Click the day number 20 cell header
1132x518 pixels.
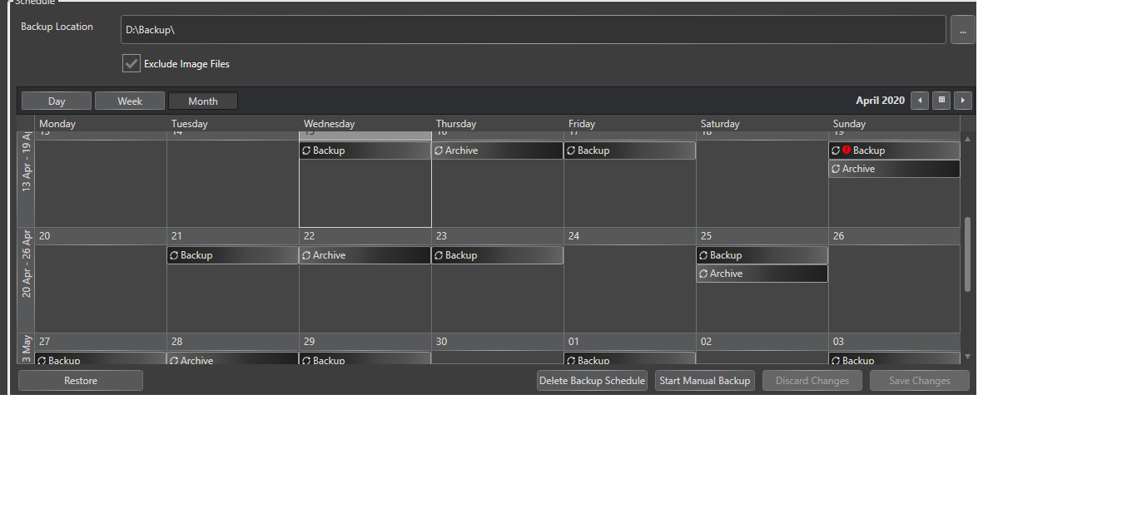101,236
